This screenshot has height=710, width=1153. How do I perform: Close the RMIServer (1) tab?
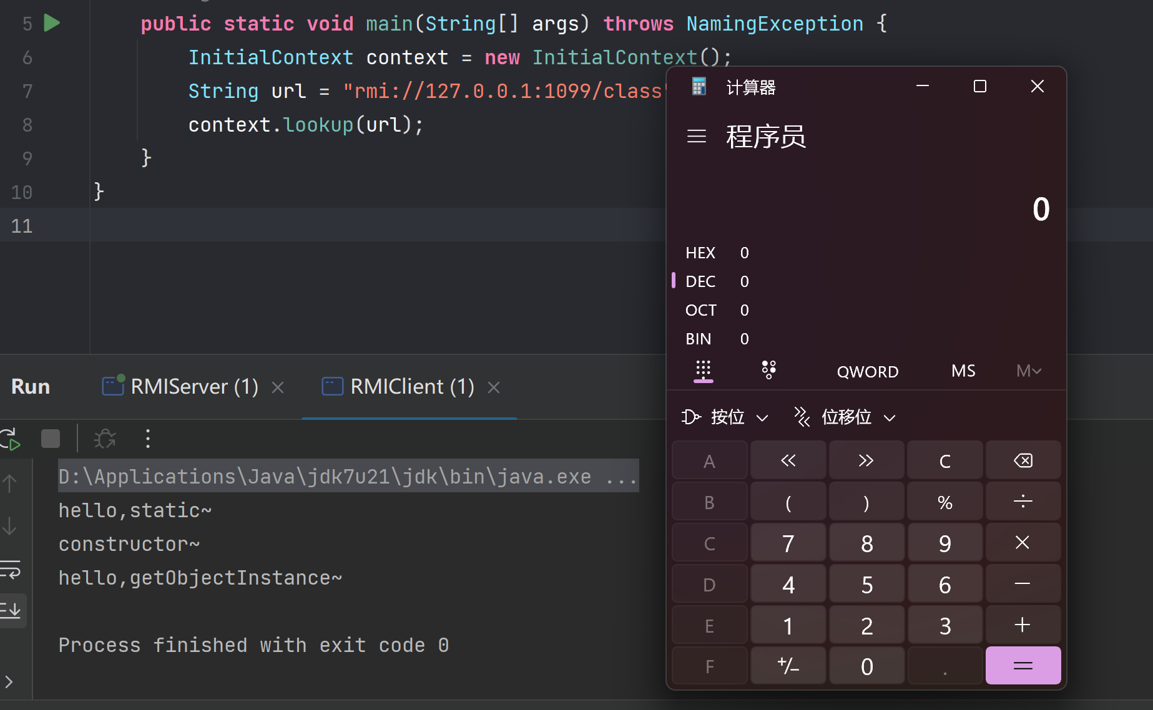click(x=278, y=388)
